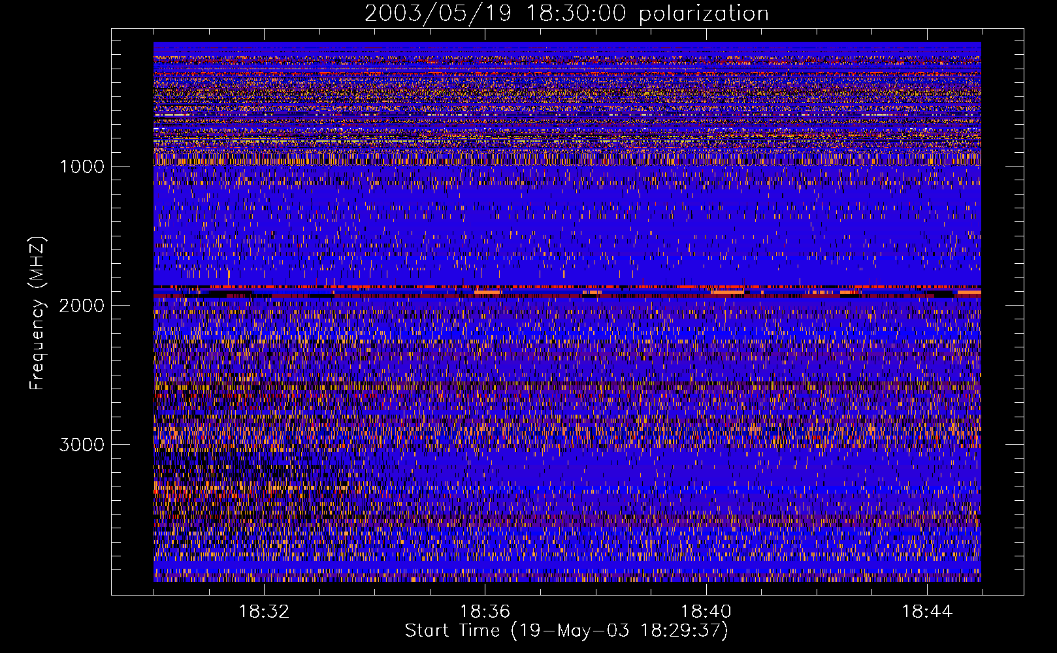Click the 18:44 time tick label
The image size is (1057, 653).
(x=927, y=612)
